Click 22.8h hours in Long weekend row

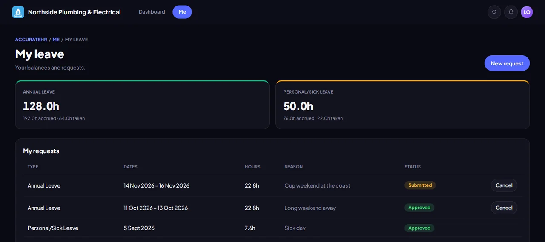coord(252,208)
